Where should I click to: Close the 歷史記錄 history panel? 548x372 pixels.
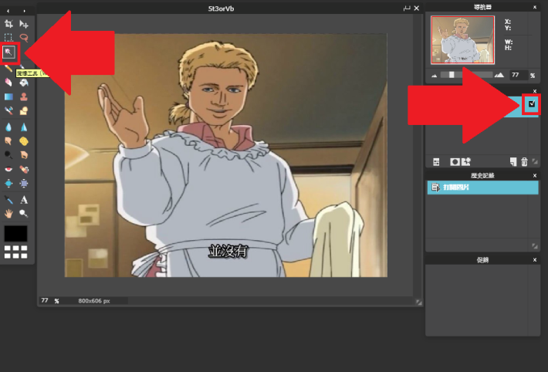[x=535, y=175]
